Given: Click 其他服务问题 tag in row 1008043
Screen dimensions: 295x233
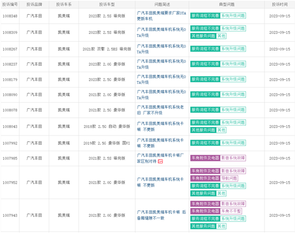Looking at the screenshot, I should click(x=203, y=130).
